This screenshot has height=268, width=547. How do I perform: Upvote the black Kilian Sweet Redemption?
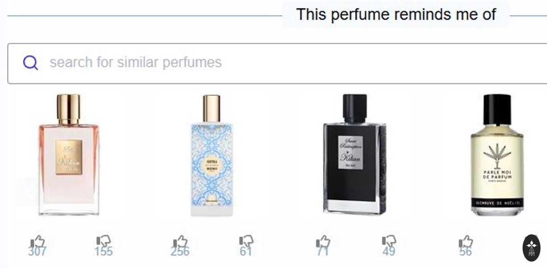pos(323,242)
